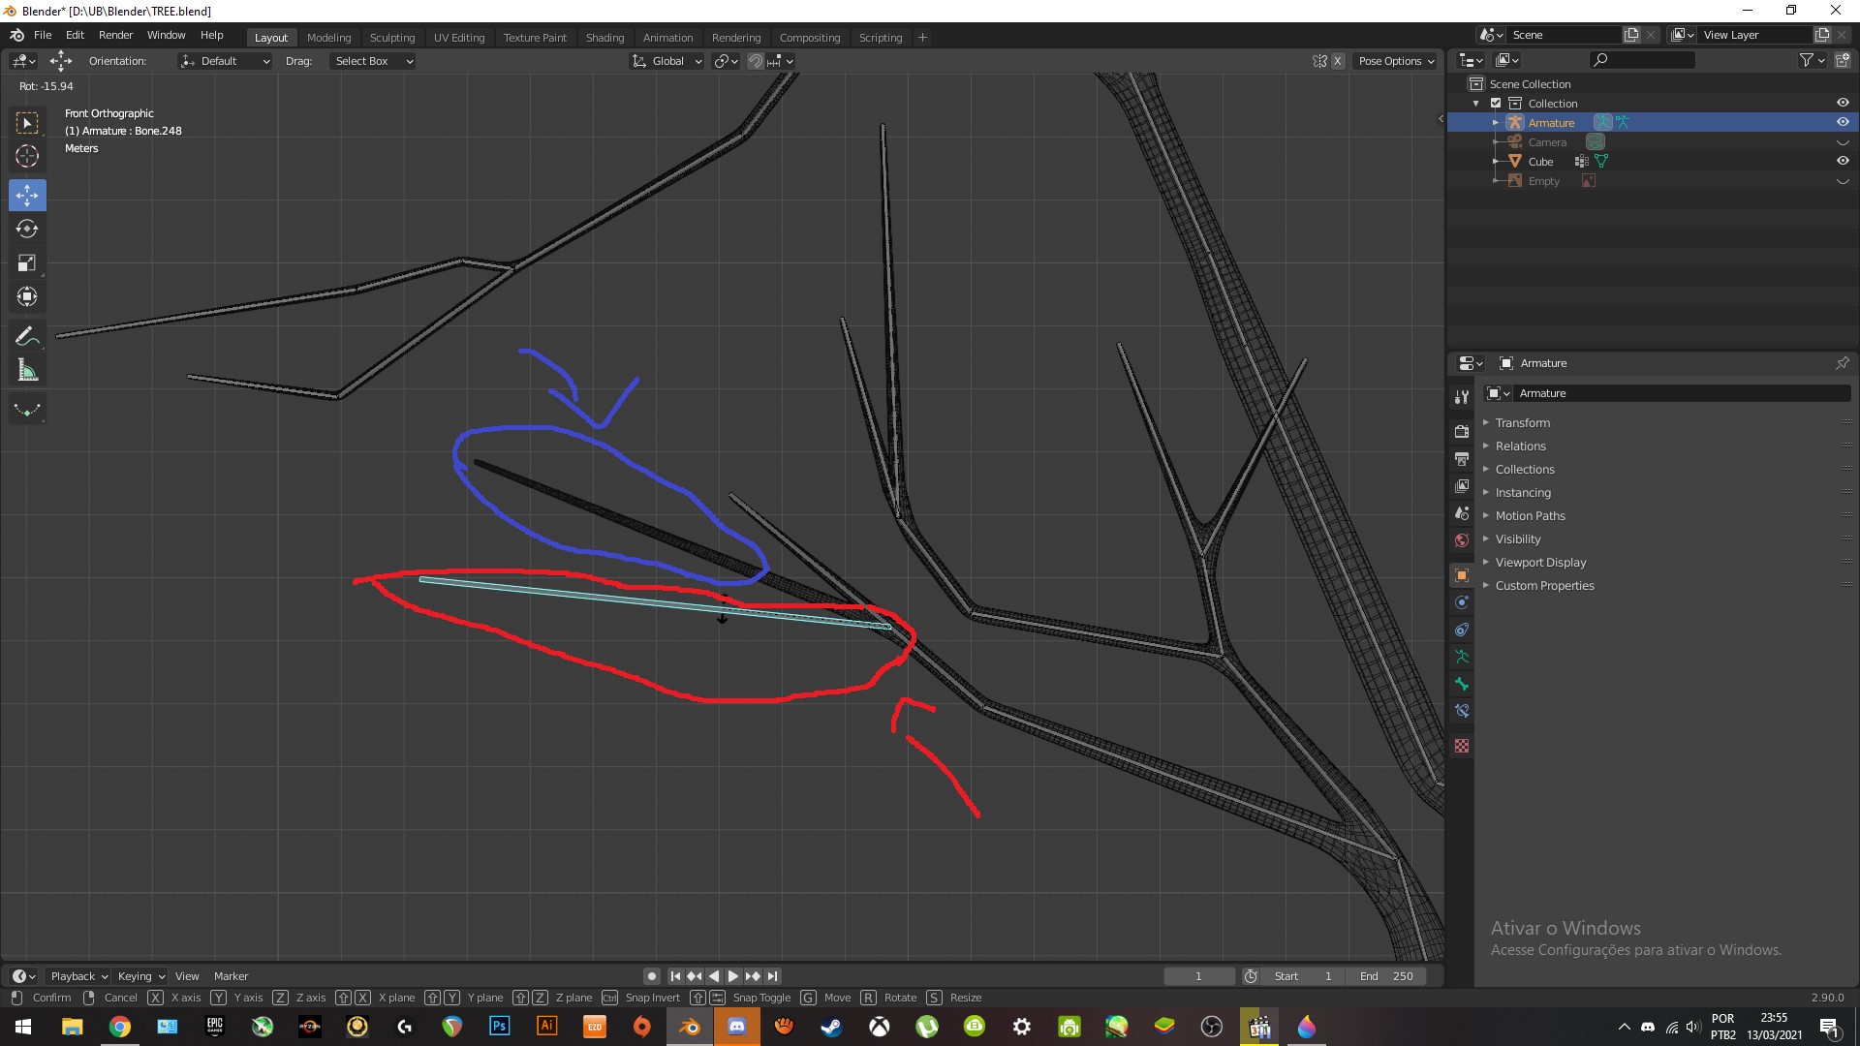Switch to the Sculpting workspace tab
This screenshot has height=1046, width=1860.
pyautogui.click(x=392, y=38)
